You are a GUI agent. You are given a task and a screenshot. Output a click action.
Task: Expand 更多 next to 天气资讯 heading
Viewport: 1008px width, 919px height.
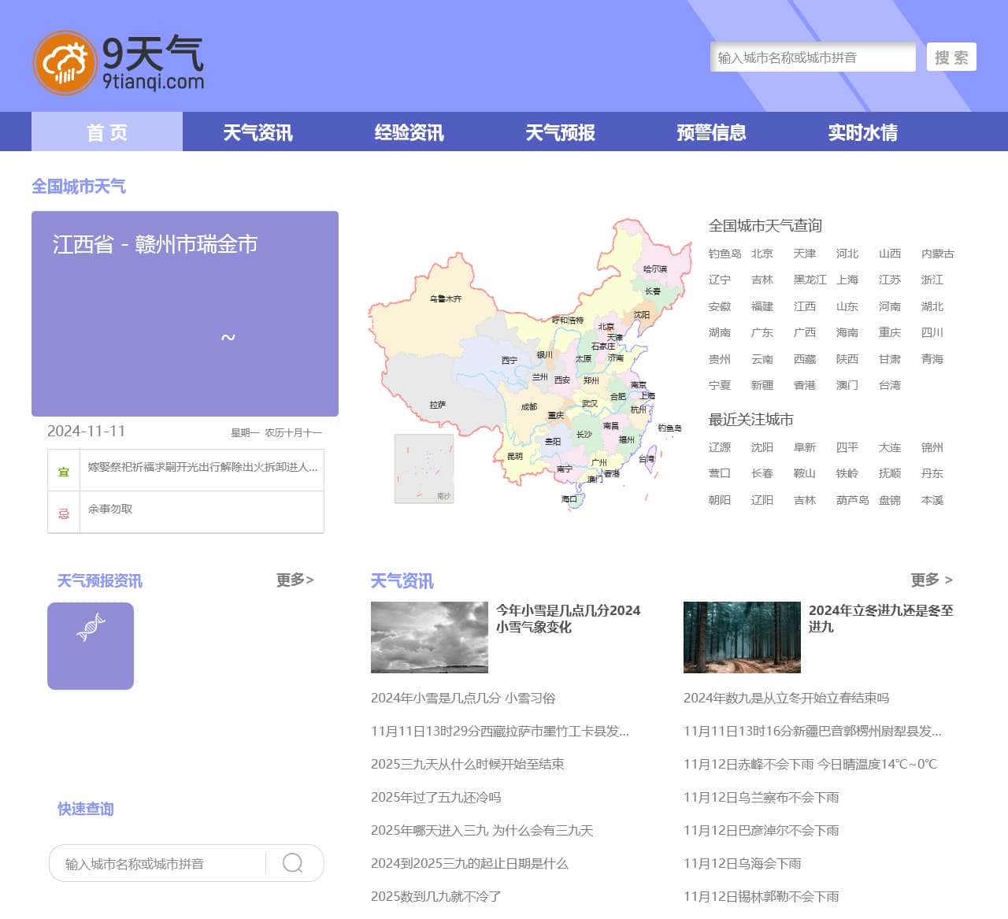932,580
